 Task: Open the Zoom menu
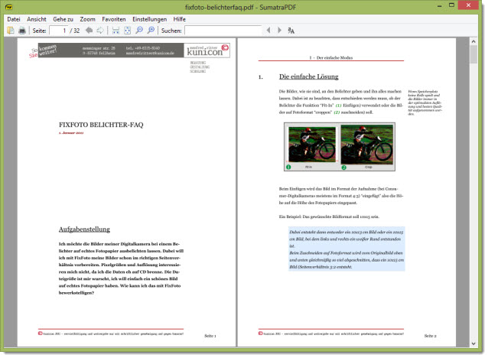[x=87, y=19]
